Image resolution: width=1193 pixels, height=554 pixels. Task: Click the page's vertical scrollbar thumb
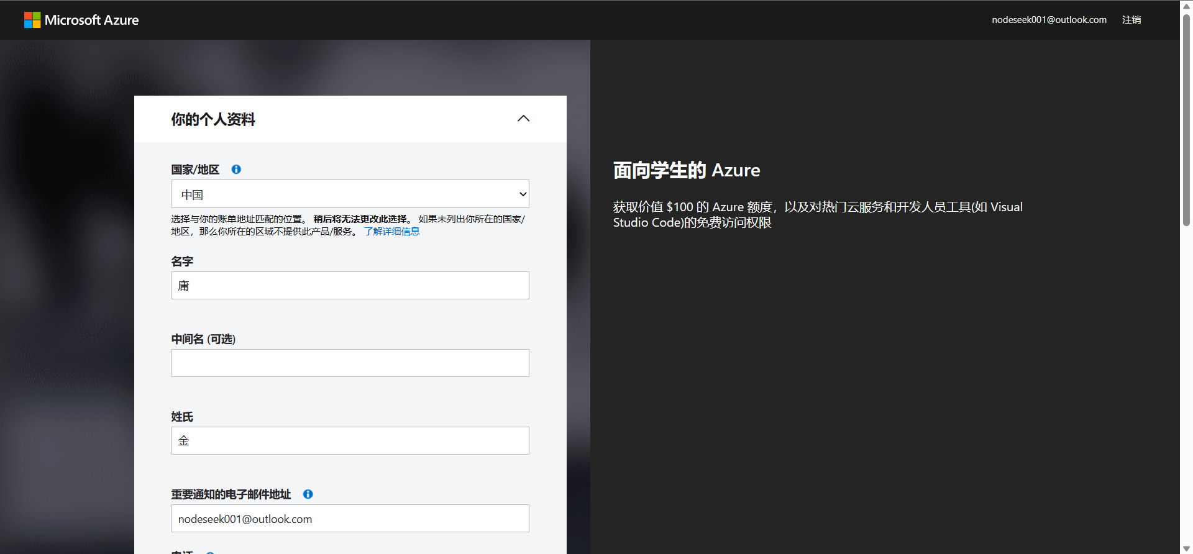(1186, 118)
